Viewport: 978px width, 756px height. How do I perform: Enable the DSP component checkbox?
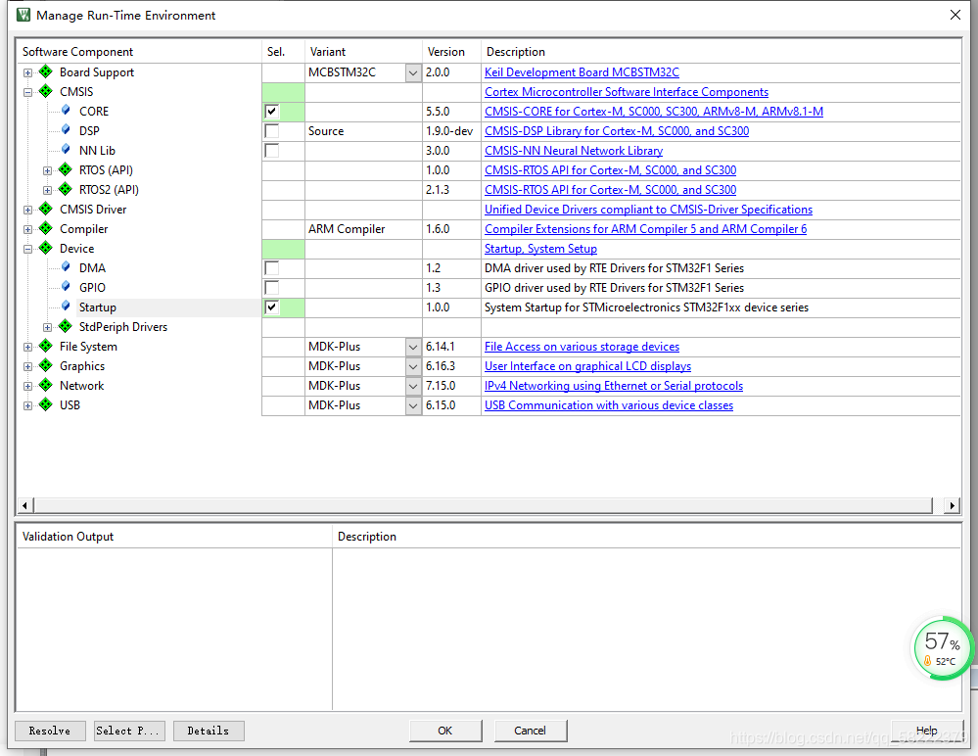[272, 131]
